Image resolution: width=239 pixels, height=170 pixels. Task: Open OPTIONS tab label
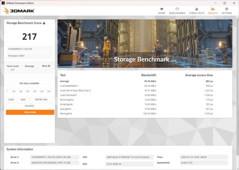pos(227,13)
